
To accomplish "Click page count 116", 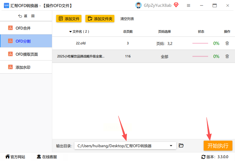I will click(x=128, y=56).
